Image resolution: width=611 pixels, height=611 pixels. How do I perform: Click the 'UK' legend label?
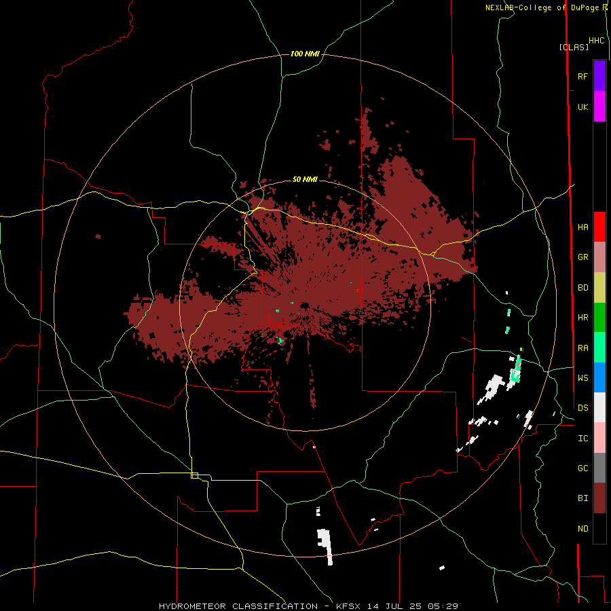(582, 107)
